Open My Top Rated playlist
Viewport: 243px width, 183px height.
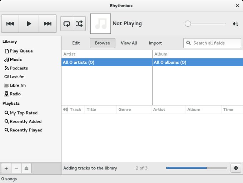pyautogui.click(x=23, y=113)
